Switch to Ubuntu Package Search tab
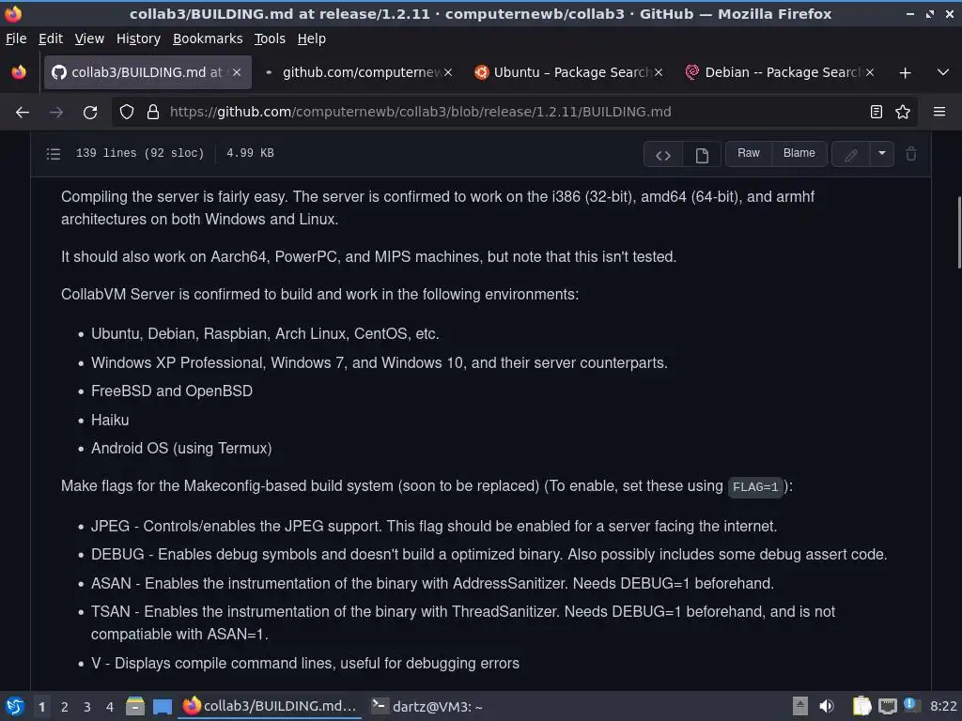This screenshot has width=962, height=721. coord(569,72)
